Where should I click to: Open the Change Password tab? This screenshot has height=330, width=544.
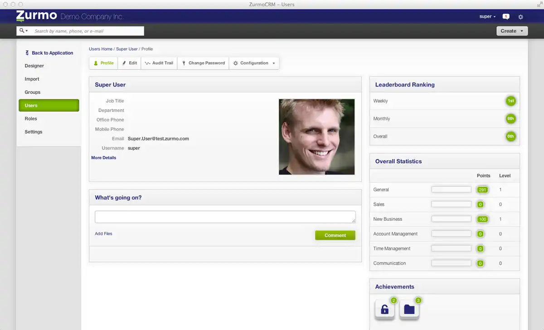pos(203,63)
